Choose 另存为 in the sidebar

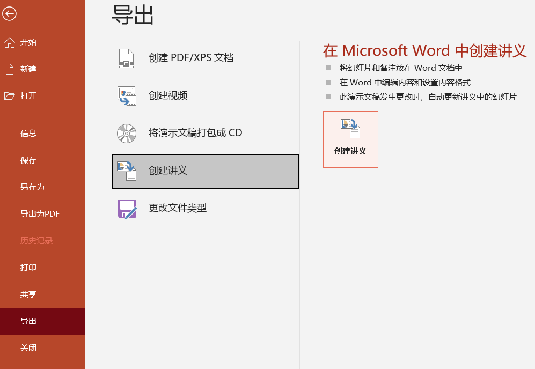42,187
